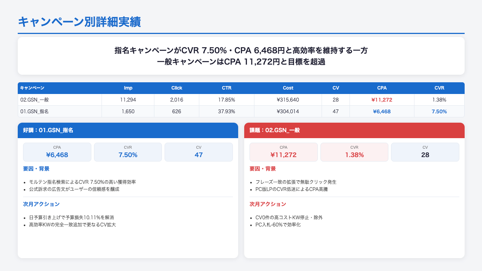
Task: Select the 02.GSN_一般 row name in table
Action: click(x=35, y=100)
